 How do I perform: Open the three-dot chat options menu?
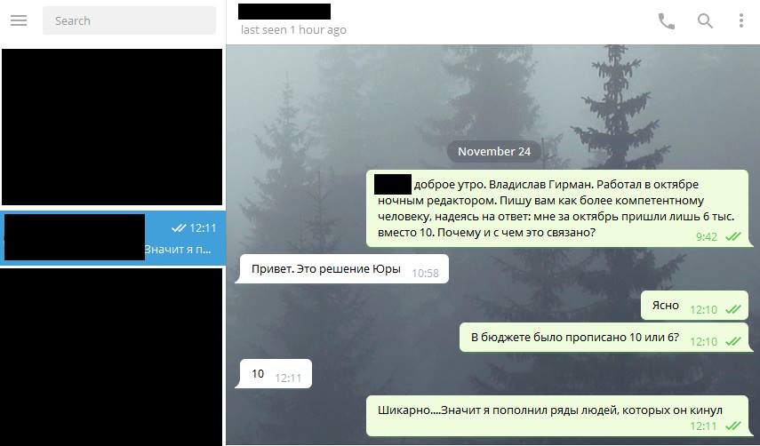(x=740, y=20)
